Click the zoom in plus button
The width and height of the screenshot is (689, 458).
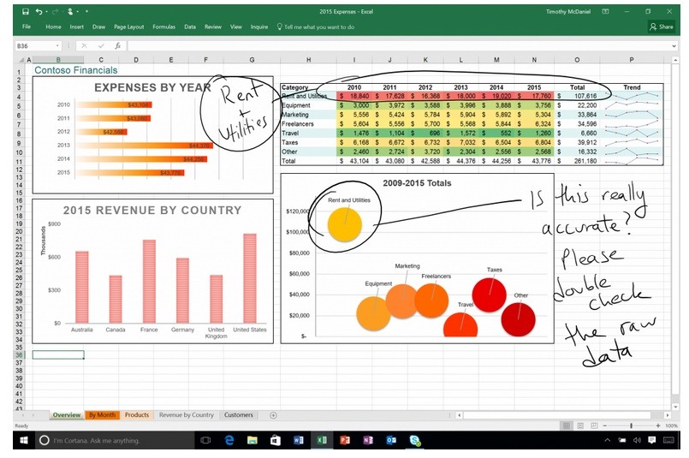point(658,425)
